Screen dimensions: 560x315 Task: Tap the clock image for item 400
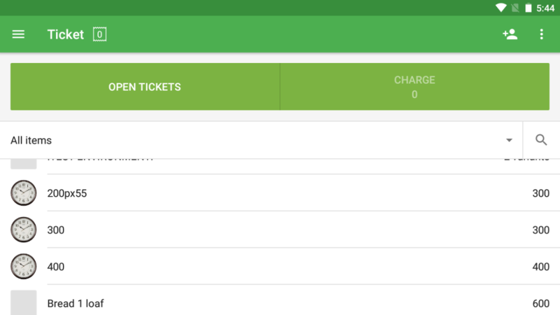24,267
